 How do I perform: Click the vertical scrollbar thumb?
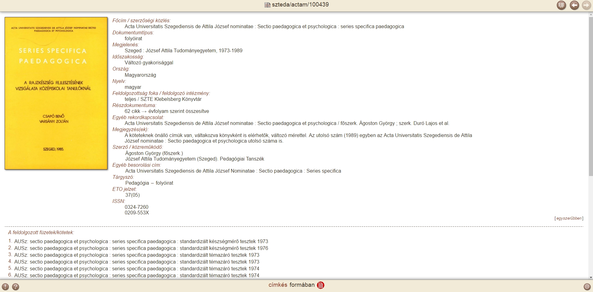(591, 97)
